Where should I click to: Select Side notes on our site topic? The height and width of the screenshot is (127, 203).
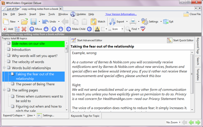[38, 44]
